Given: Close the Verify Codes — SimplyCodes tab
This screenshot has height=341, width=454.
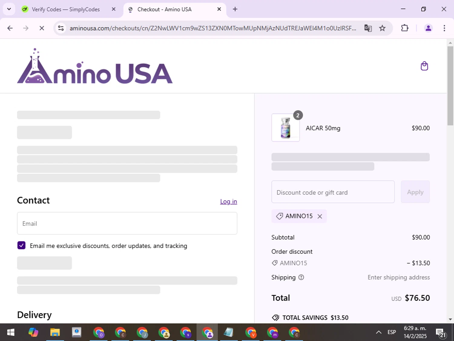Looking at the screenshot, I should [x=113, y=9].
